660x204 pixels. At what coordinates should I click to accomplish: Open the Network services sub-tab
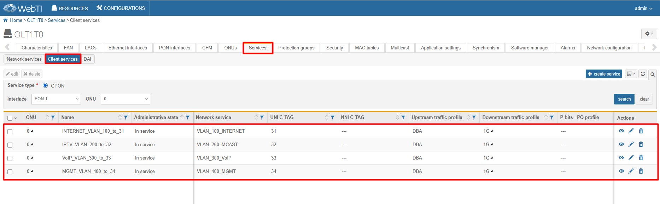(x=24, y=59)
